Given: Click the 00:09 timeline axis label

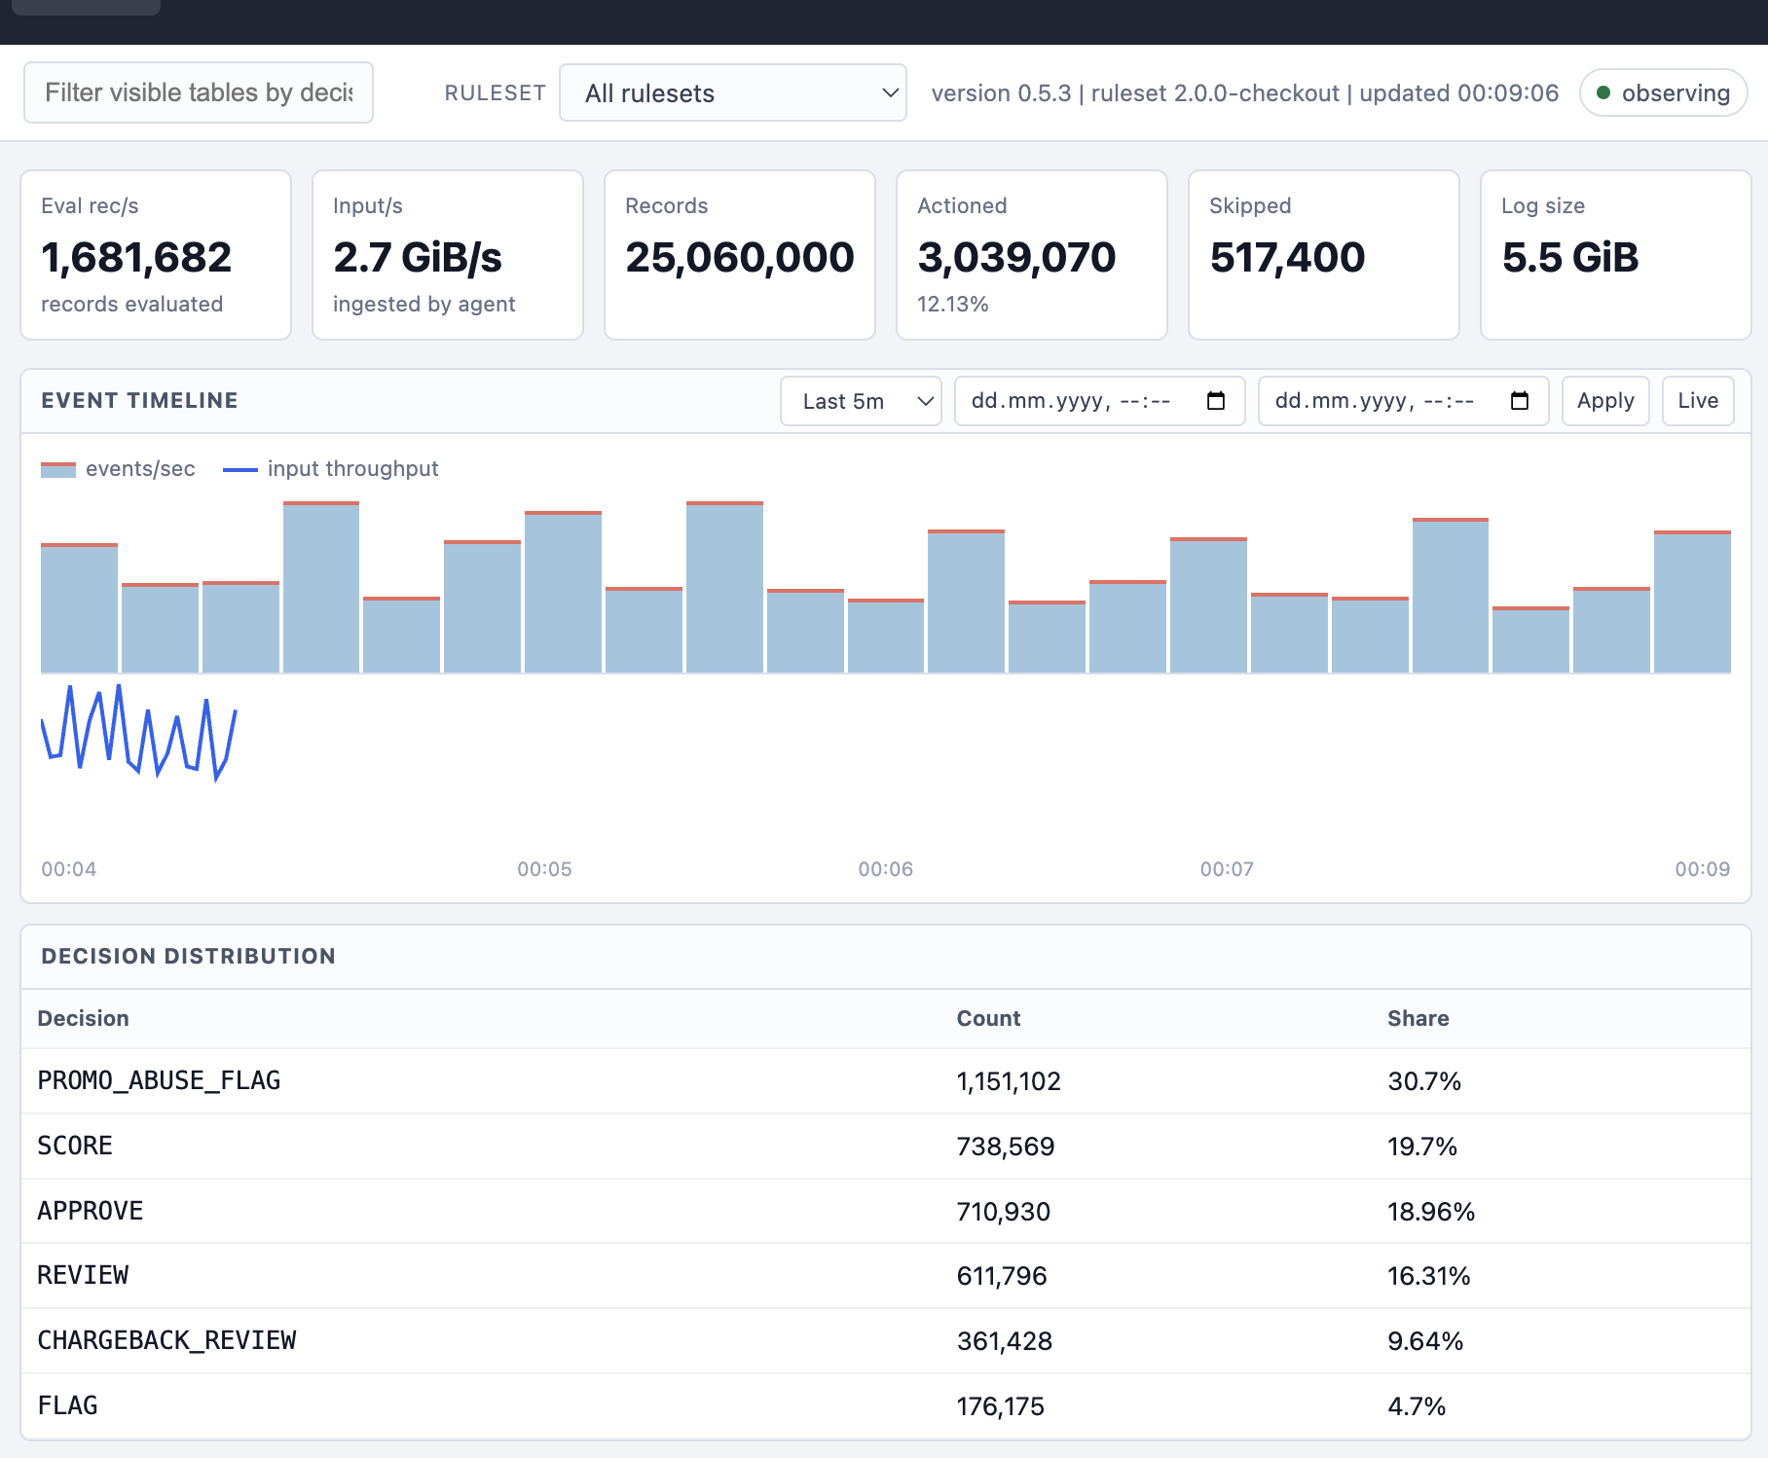Looking at the screenshot, I should click(1702, 869).
